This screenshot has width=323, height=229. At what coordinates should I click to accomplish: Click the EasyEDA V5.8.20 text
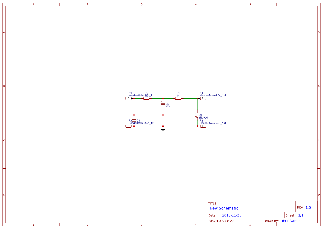click(x=221, y=221)
